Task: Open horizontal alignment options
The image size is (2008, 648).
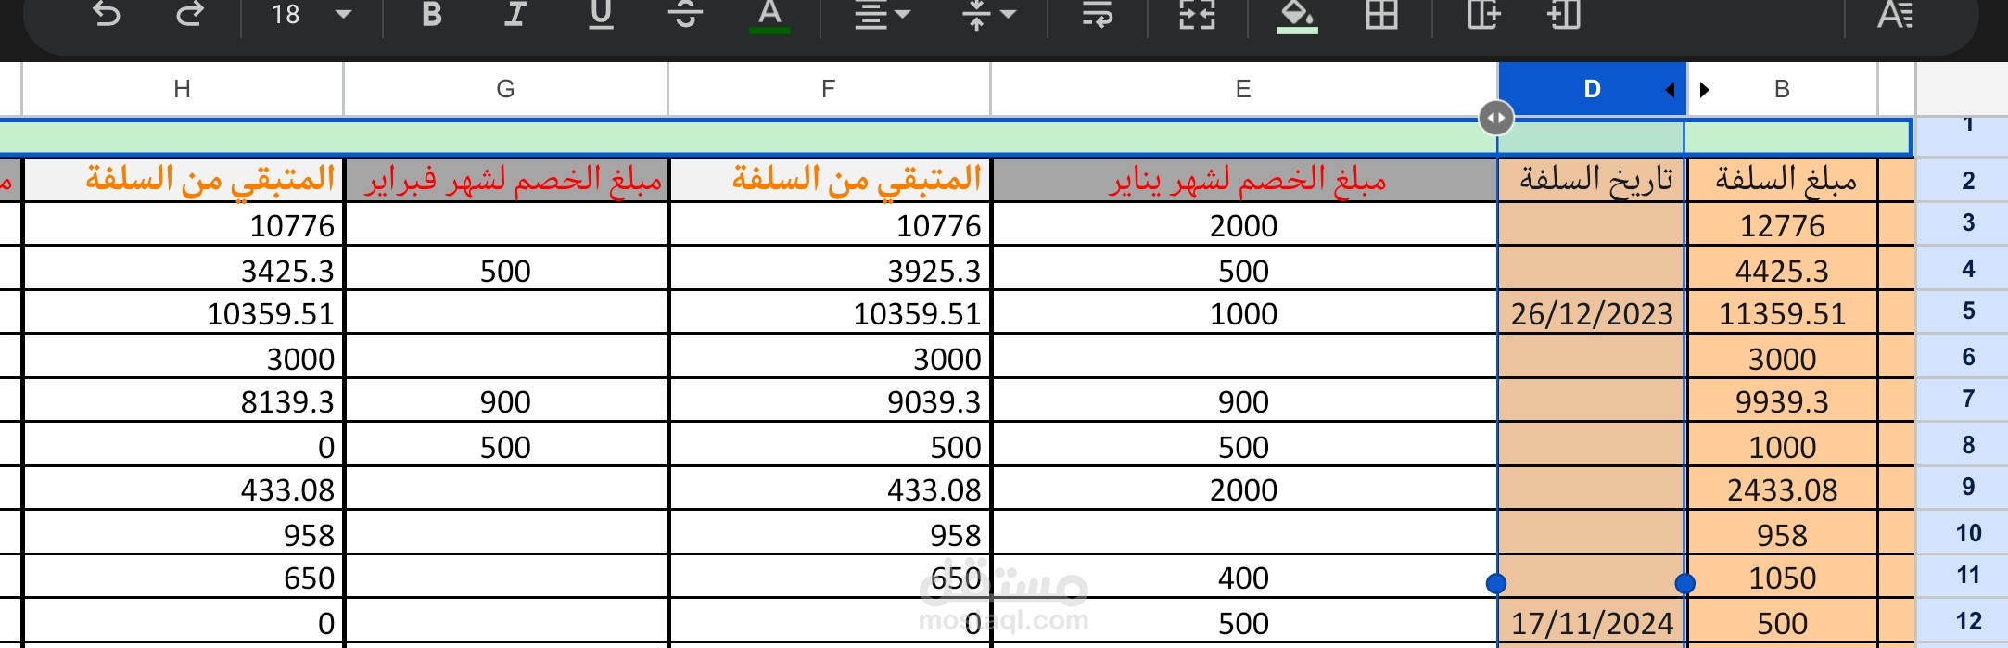Action: [882, 15]
